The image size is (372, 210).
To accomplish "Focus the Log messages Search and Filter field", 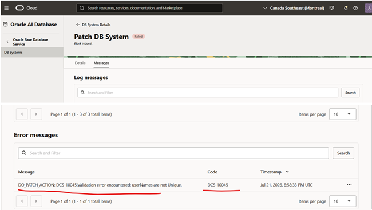I will point(208,92).
